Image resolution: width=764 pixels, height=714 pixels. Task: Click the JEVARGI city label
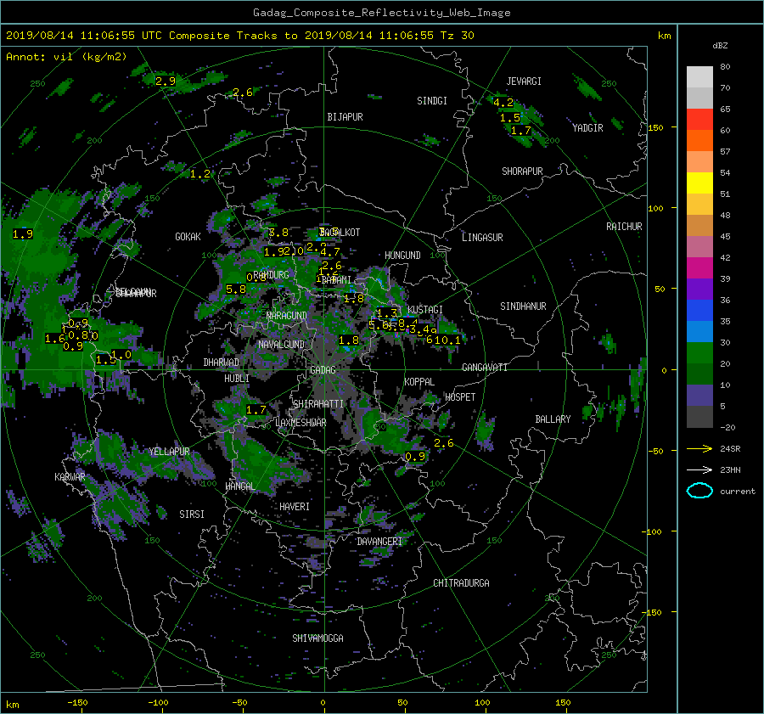524,82
